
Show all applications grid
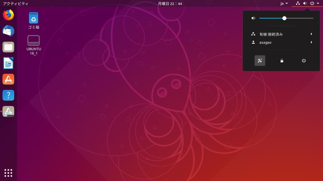click(8, 173)
